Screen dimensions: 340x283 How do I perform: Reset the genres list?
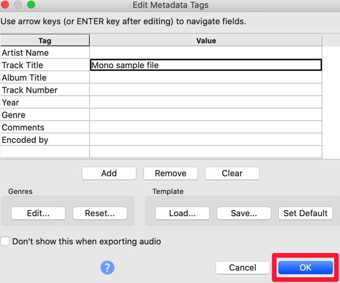100,213
